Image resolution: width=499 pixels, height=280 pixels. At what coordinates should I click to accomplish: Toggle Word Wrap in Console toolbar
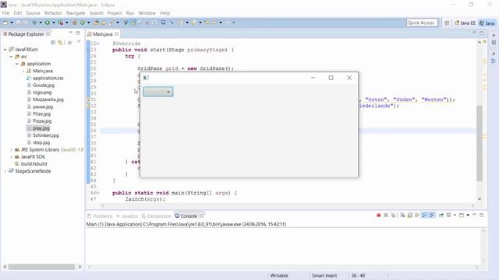click(417, 215)
